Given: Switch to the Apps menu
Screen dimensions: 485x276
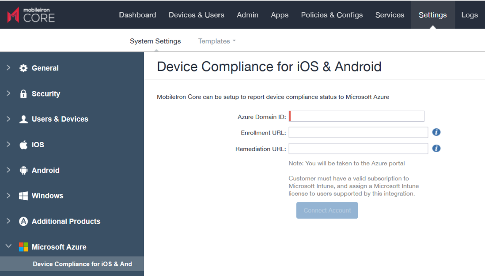Looking at the screenshot, I should click(280, 15).
